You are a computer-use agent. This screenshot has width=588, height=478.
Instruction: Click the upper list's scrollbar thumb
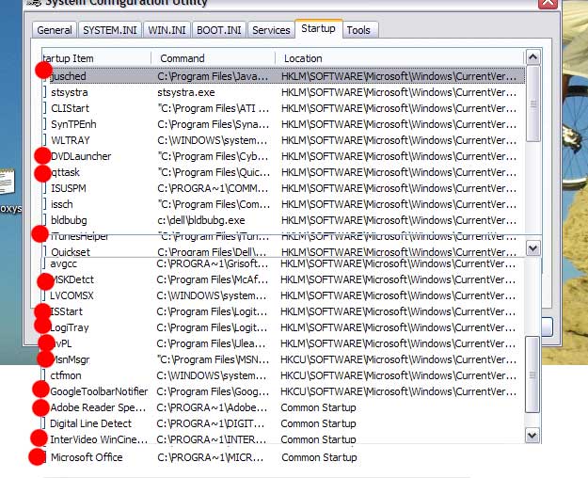click(x=532, y=104)
